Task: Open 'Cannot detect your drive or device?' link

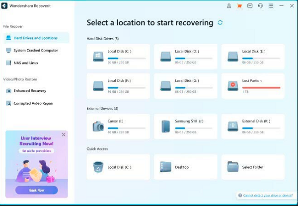Action: click(x=268, y=195)
